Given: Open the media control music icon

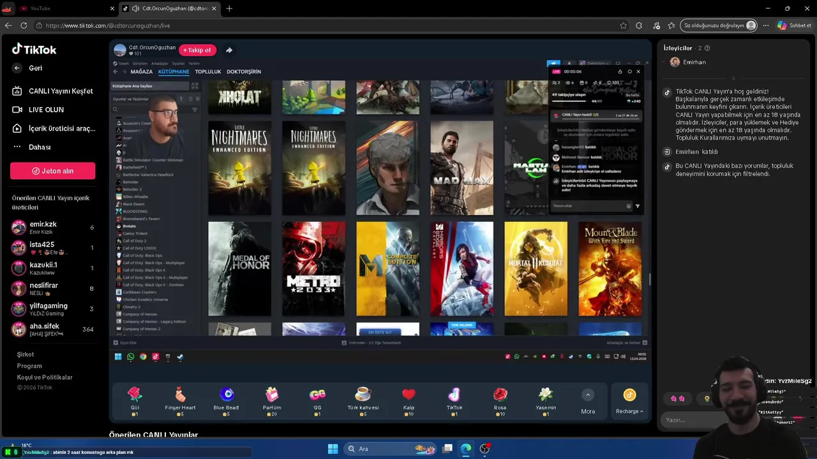Looking at the screenshot, I should [656, 25].
